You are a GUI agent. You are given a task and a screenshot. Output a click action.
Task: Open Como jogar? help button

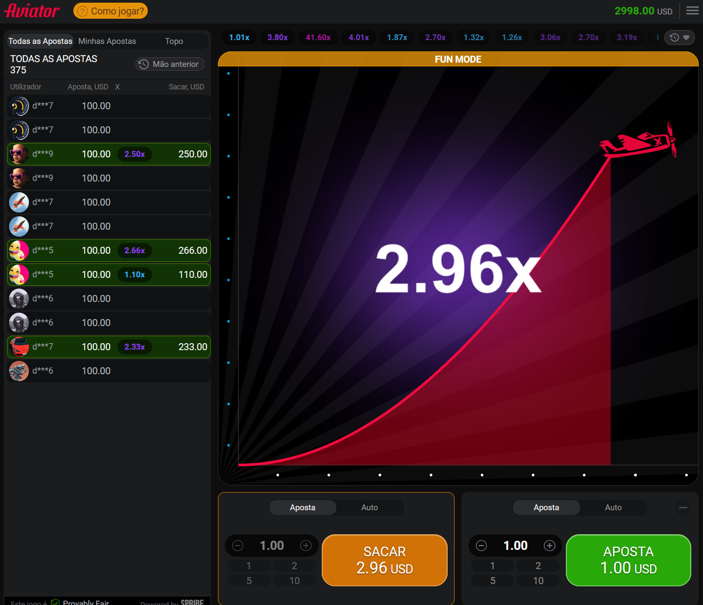(110, 11)
